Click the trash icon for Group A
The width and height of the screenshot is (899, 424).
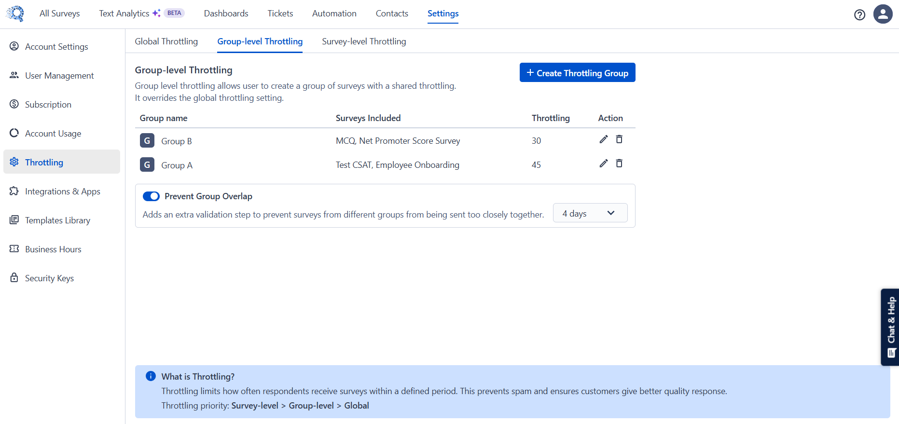pyautogui.click(x=619, y=164)
